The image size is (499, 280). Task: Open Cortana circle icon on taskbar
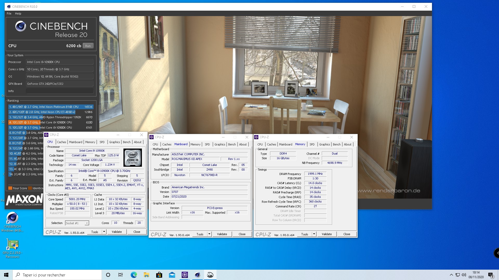pos(108,275)
